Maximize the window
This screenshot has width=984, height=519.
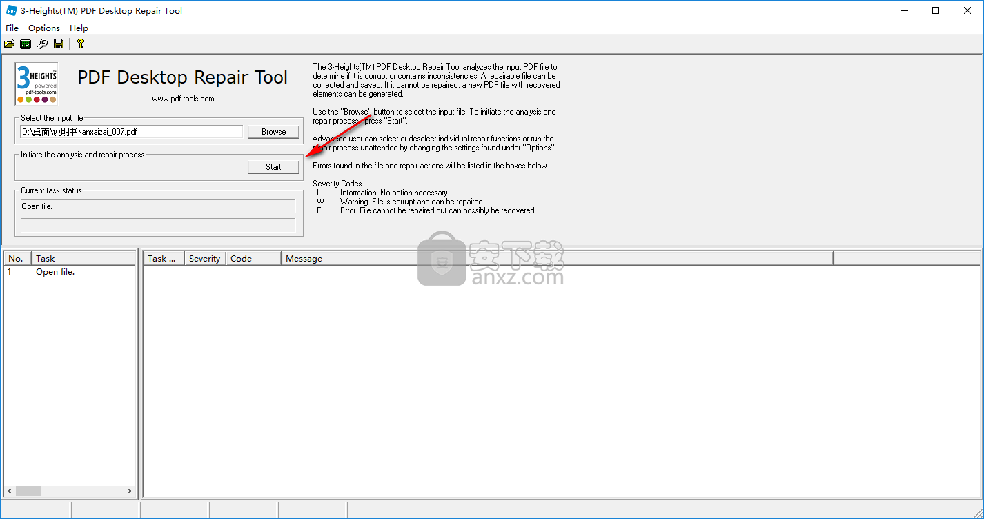936,10
